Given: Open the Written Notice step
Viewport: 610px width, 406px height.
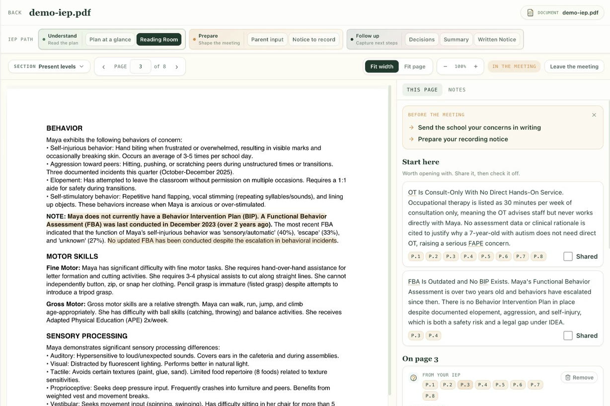Looking at the screenshot, I should pos(497,40).
